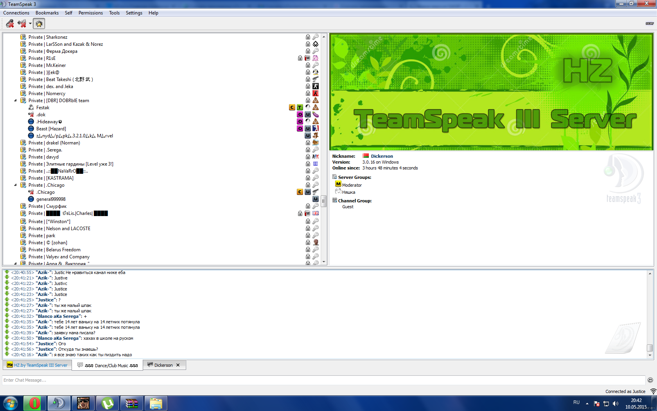
Task: Select user general999998
Action: point(51,199)
